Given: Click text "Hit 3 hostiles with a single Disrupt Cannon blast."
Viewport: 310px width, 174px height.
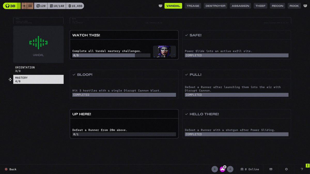Looking at the screenshot, I should pos(117,90).
